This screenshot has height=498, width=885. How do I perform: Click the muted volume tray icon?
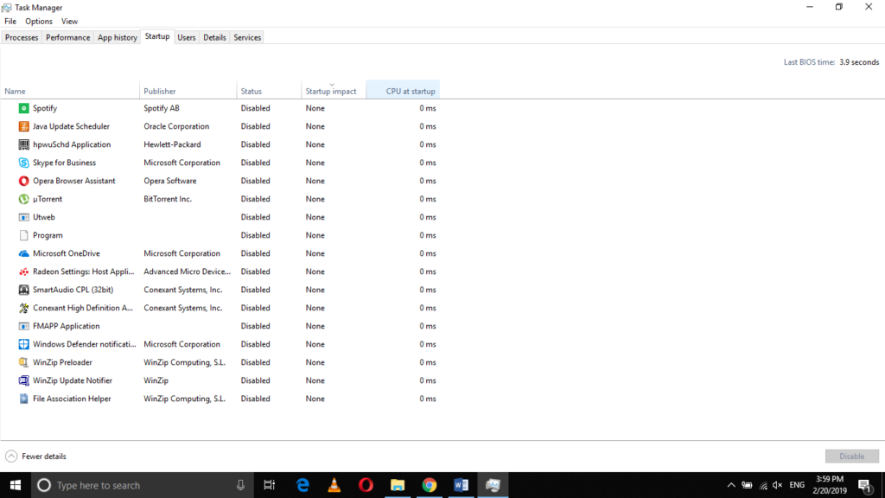(x=778, y=485)
